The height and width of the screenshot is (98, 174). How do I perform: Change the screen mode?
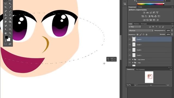[x=10, y=44]
